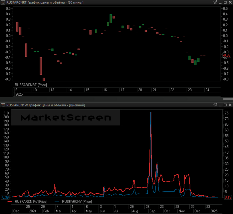Click date 15 on the top chart time axis

pos(87,90)
